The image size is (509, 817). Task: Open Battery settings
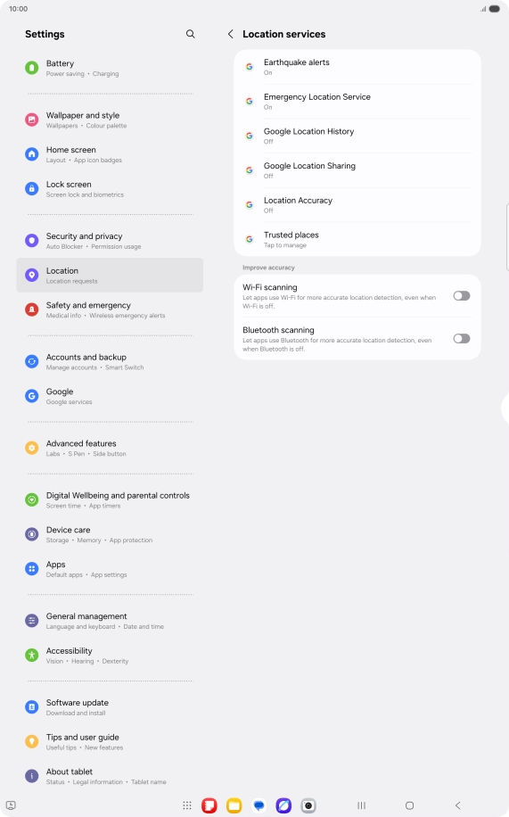110,69
